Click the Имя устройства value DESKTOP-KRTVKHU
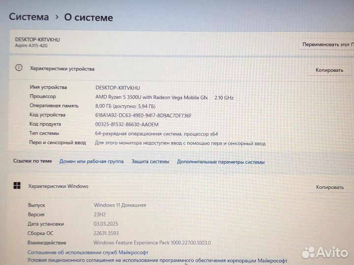 tap(118, 88)
